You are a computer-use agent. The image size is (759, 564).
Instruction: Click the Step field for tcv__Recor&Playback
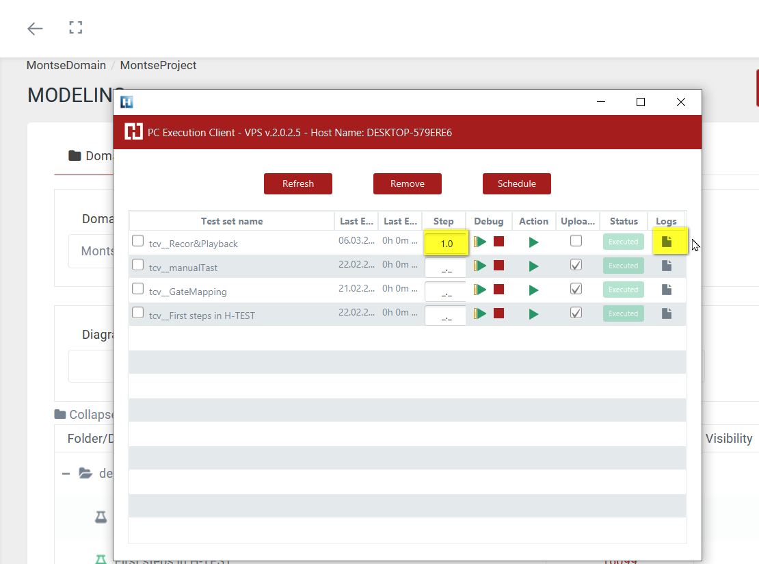445,244
